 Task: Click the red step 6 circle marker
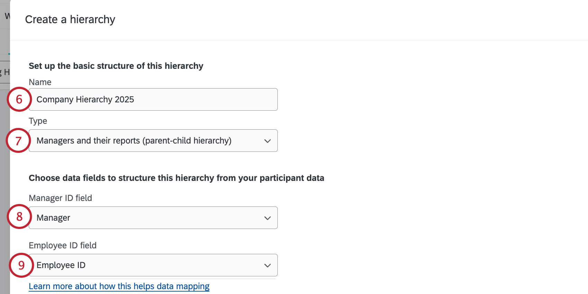tap(19, 99)
